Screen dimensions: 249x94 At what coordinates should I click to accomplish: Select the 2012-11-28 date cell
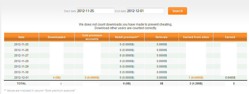(x=21, y=61)
